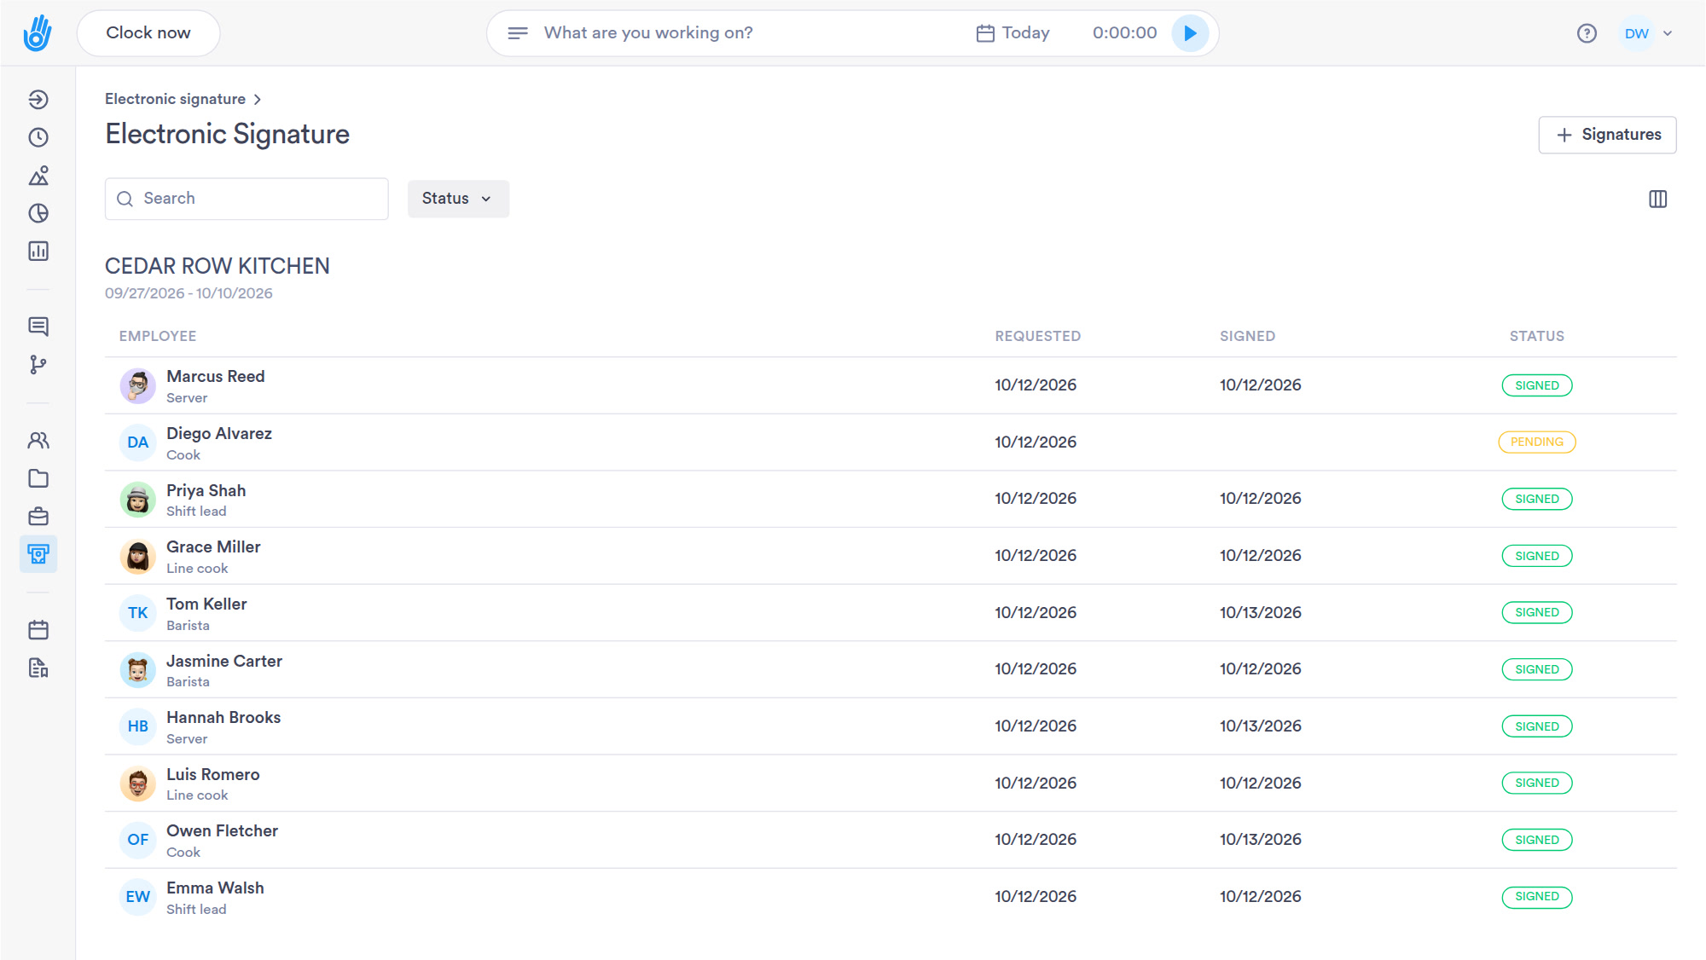The height and width of the screenshot is (960, 1706).
Task: Open the people team sidebar icon
Action: point(38,441)
